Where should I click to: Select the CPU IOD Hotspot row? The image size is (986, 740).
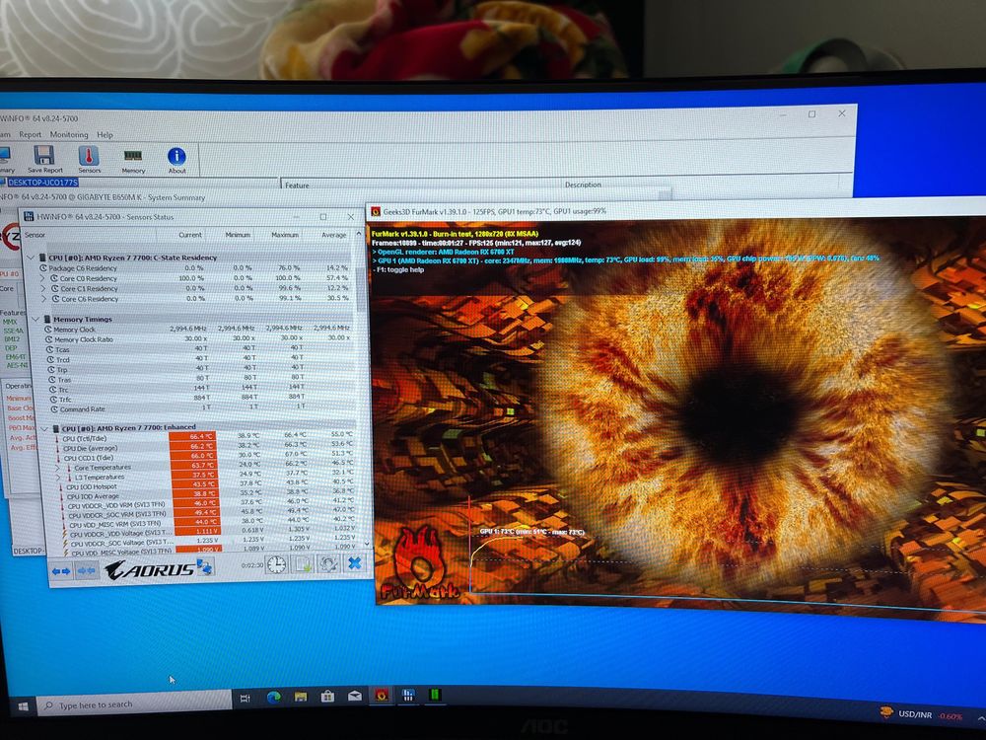[x=209, y=486]
